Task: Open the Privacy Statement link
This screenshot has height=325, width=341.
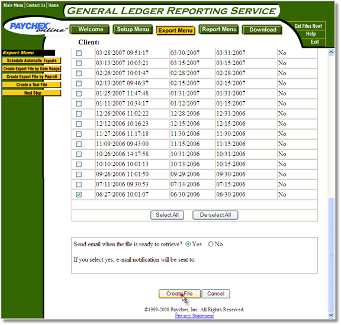Action: [194, 316]
